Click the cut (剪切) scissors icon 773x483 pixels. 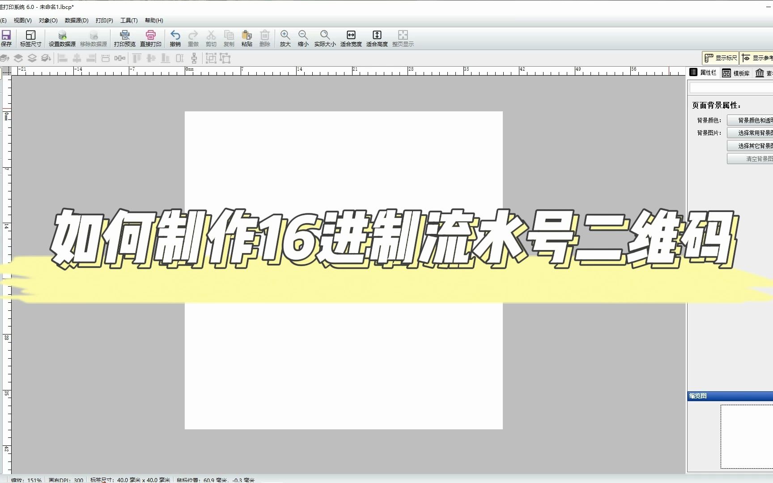tap(211, 38)
